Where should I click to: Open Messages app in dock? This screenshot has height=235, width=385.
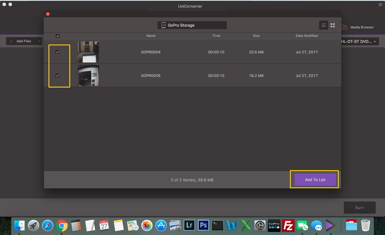317,225
